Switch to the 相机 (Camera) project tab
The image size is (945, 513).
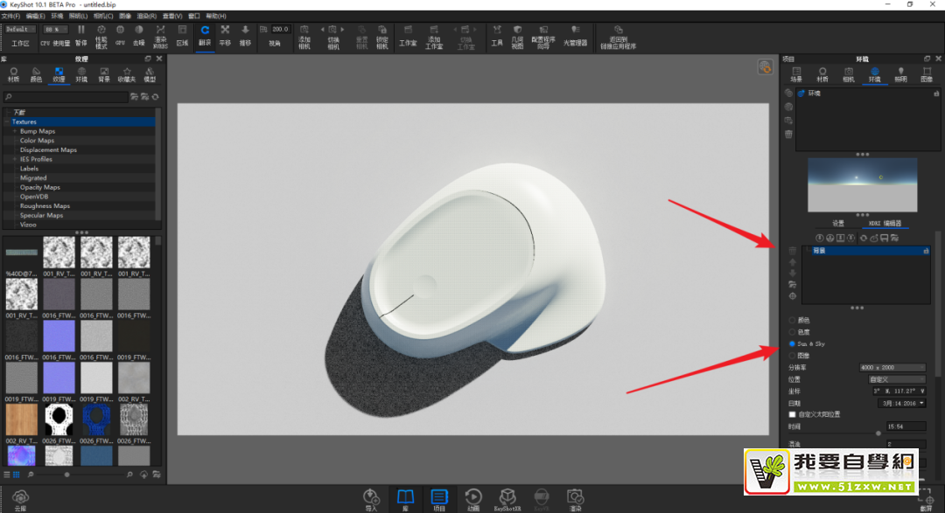[849, 74]
